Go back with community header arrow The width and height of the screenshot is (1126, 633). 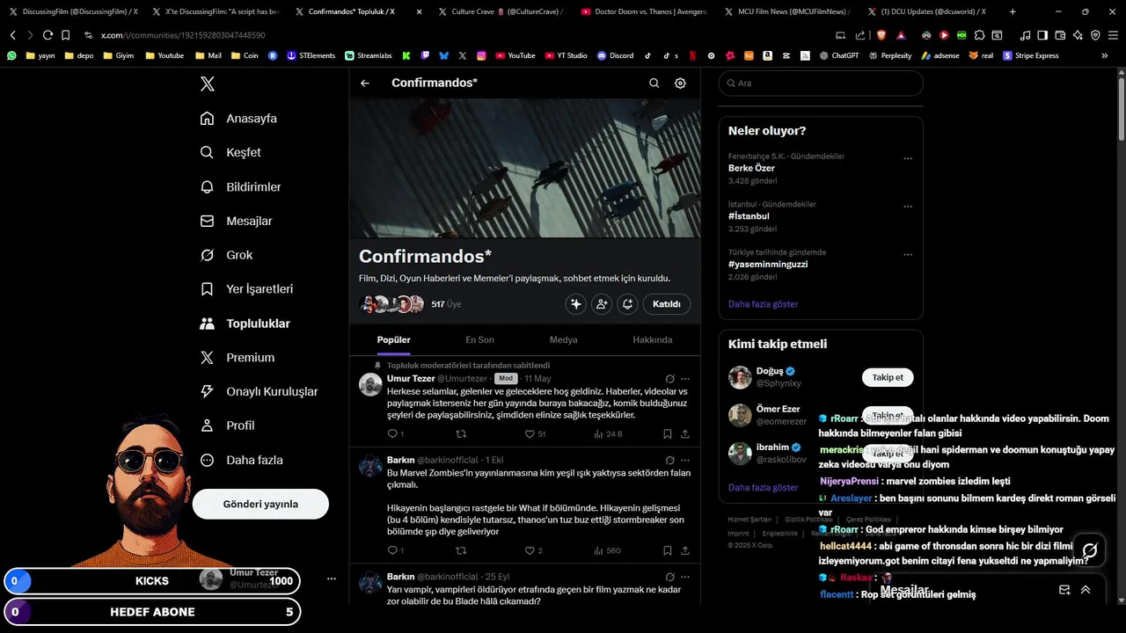[365, 83]
